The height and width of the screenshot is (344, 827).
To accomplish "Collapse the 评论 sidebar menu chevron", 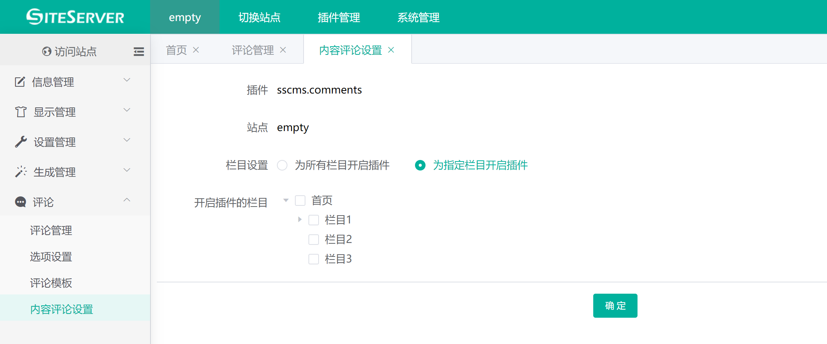I will click(x=127, y=200).
